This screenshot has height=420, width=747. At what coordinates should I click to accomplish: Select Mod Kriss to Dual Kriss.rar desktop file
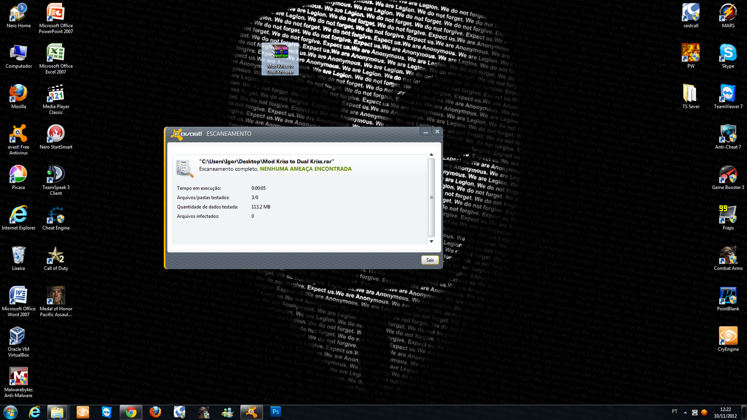[x=280, y=59]
